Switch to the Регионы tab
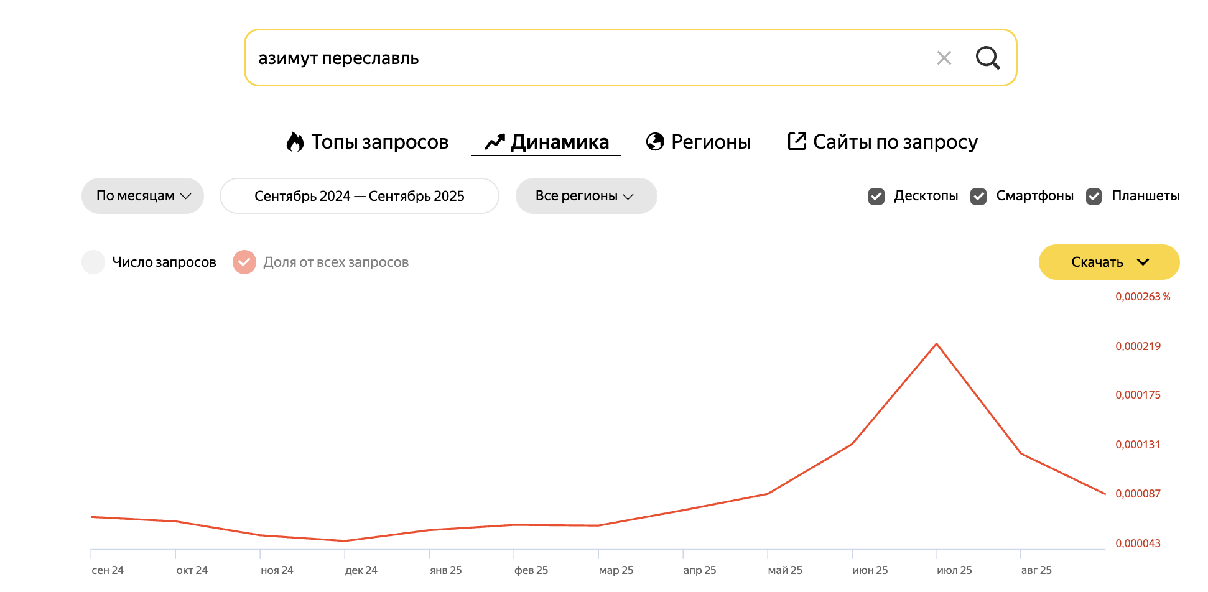The height and width of the screenshot is (592, 1208). coord(711,142)
